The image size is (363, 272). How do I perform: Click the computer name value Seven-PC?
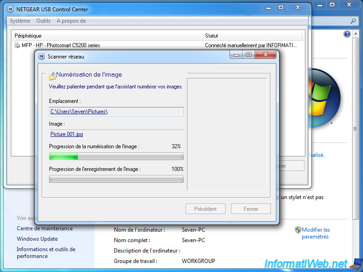click(x=193, y=230)
